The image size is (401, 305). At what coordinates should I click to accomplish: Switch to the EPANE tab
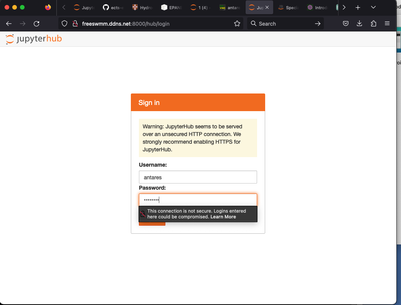(172, 8)
